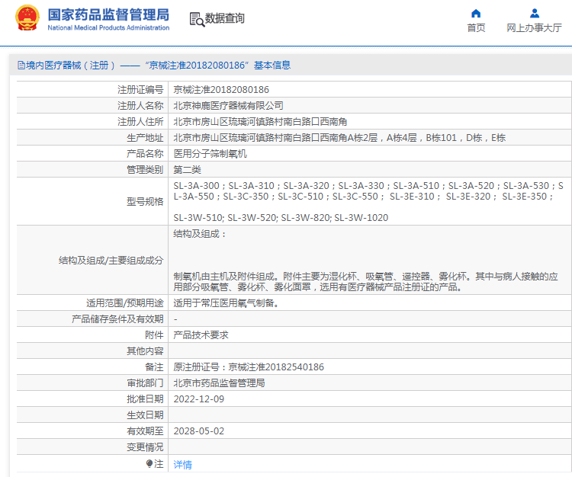Click the product name 医用分子筛制氧机
Screen dimensions: 572x477
210,153
